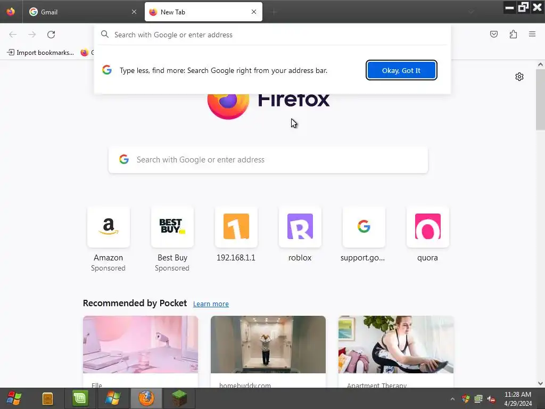The height and width of the screenshot is (409, 545).
Task: Open the Windows flag taskbar icon
Action: 113,398
